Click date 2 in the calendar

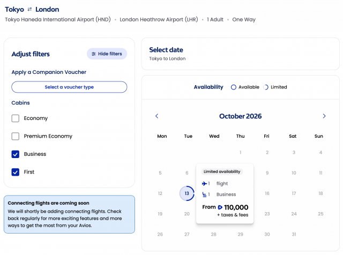pos(267,153)
